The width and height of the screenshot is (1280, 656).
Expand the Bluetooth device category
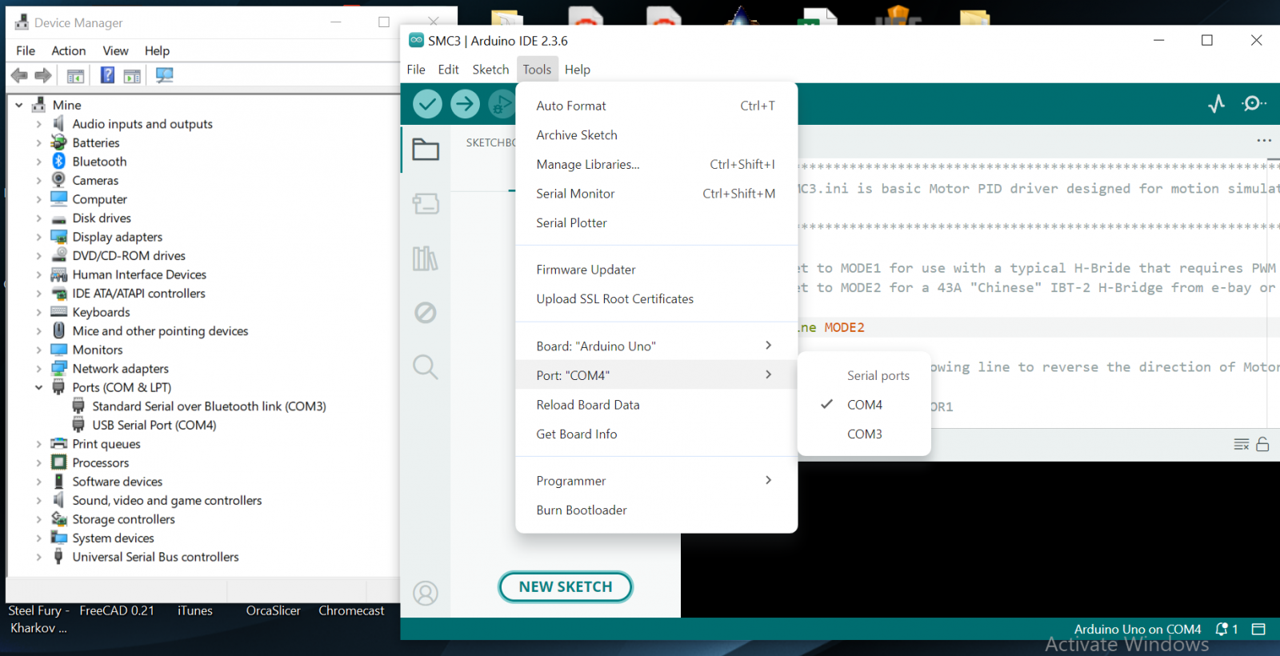tap(38, 162)
